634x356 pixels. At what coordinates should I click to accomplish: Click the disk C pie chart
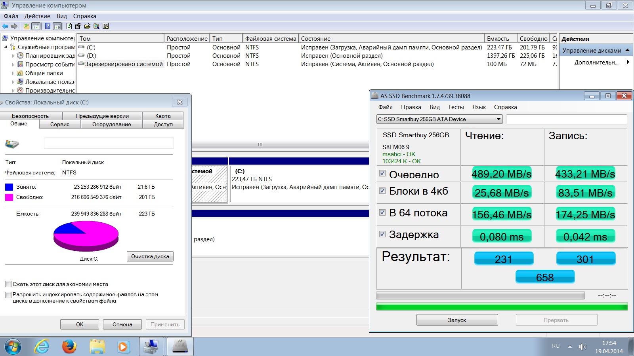coord(86,236)
